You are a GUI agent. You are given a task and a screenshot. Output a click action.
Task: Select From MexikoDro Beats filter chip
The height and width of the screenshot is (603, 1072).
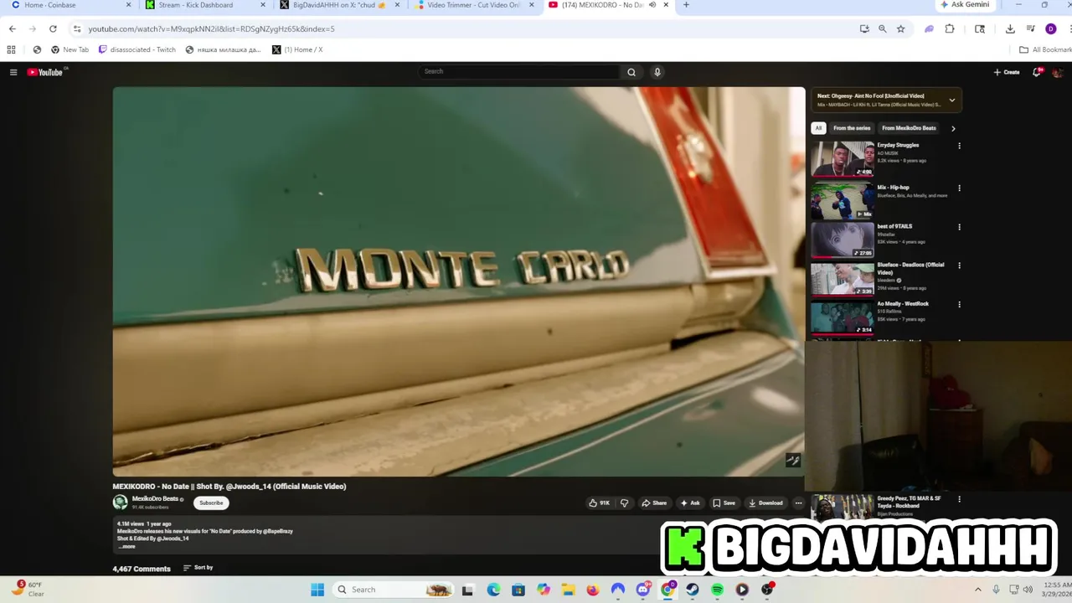[x=909, y=128]
